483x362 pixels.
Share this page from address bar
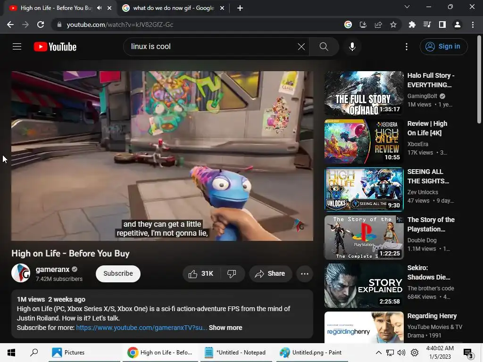coord(378,25)
